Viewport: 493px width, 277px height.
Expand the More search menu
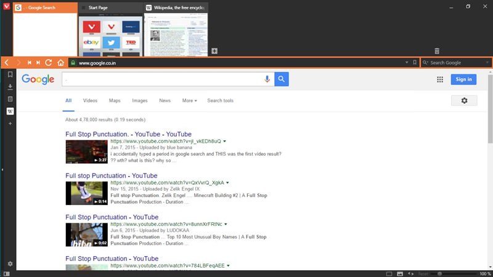(189, 100)
